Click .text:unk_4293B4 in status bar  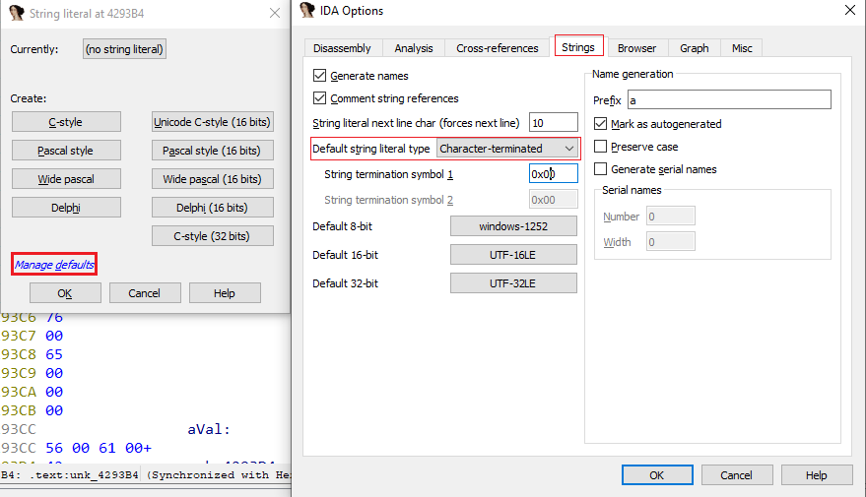click(x=84, y=475)
